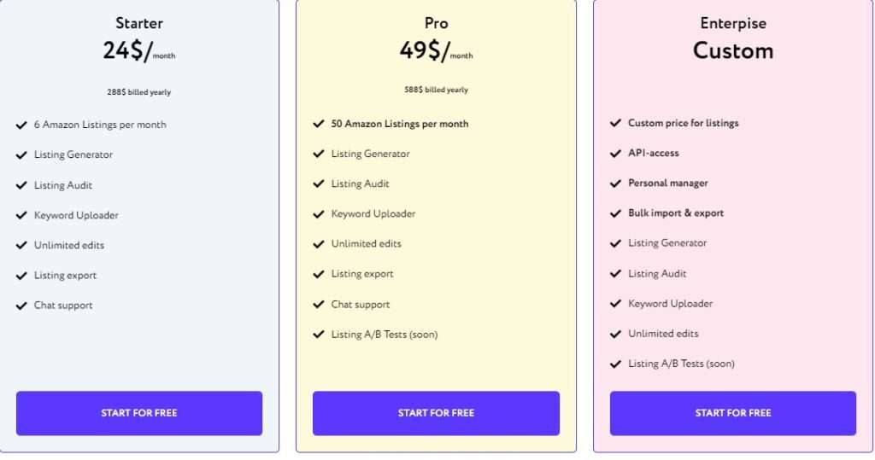
Task: Click Pro plan's START FOR FREE button
Action: [x=436, y=413]
